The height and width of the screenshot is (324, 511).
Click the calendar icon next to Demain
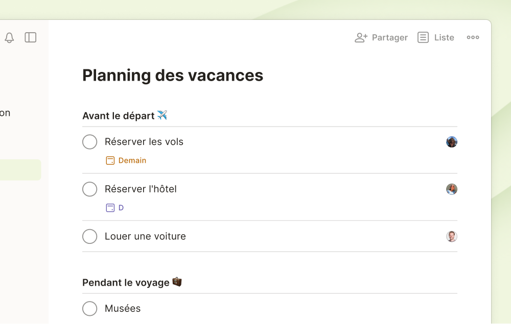[110, 161]
